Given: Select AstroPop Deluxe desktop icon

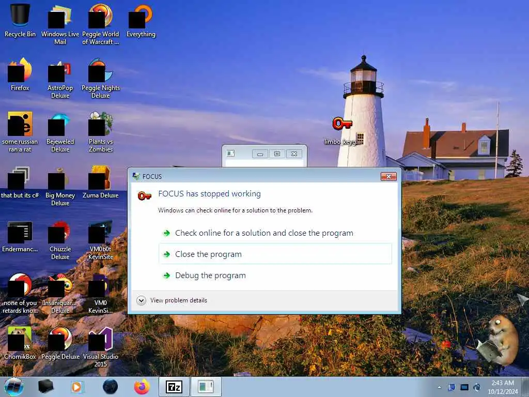Looking at the screenshot, I should [60, 79].
